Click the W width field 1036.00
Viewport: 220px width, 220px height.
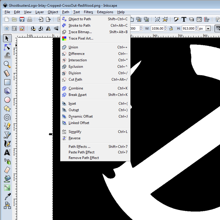click(x=158, y=28)
